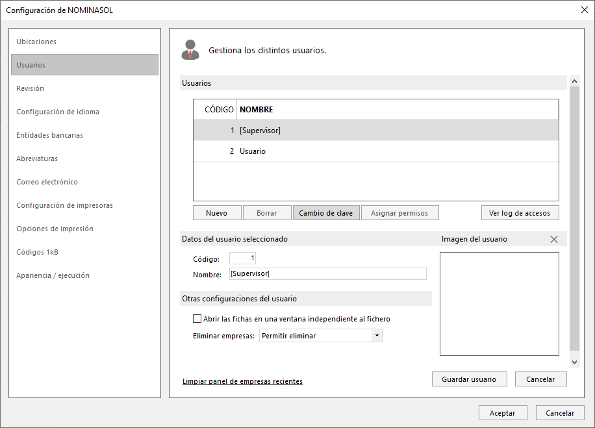Click Guardar usuario button
The height and width of the screenshot is (428, 595).
[x=469, y=379]
